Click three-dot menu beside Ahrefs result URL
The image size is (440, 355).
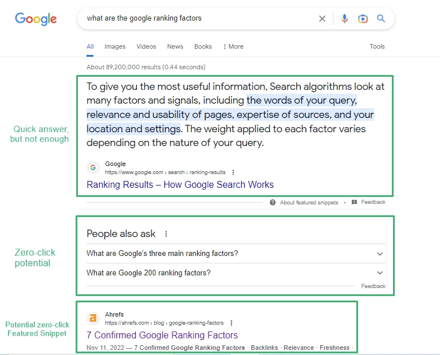coord(231,323)
